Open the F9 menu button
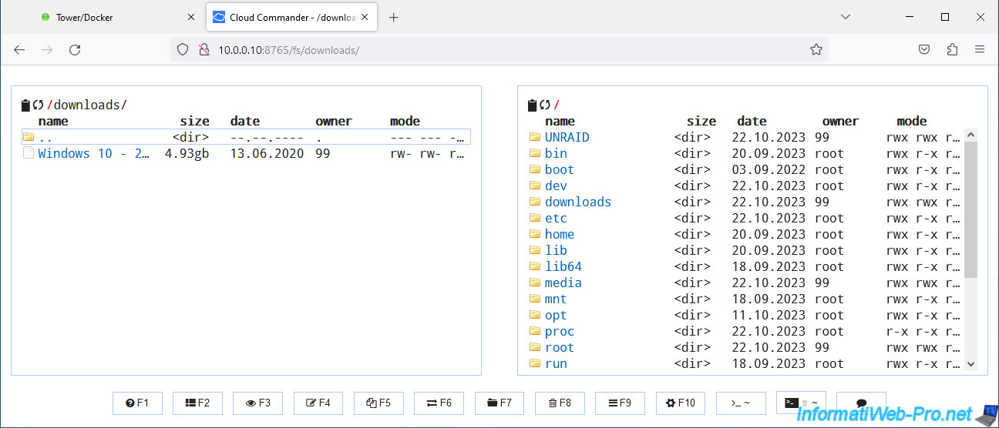This screenshot has width=999, height=428. point(620,403)
